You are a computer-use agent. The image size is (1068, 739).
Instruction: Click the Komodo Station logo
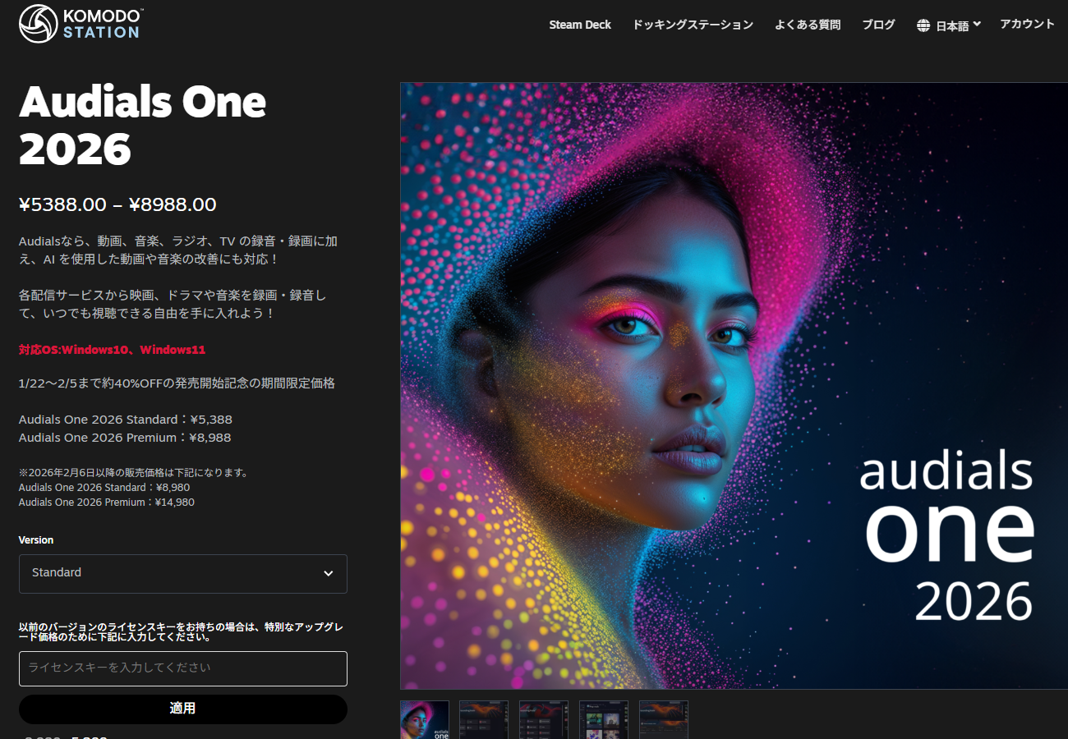click(x=81, y=24)
